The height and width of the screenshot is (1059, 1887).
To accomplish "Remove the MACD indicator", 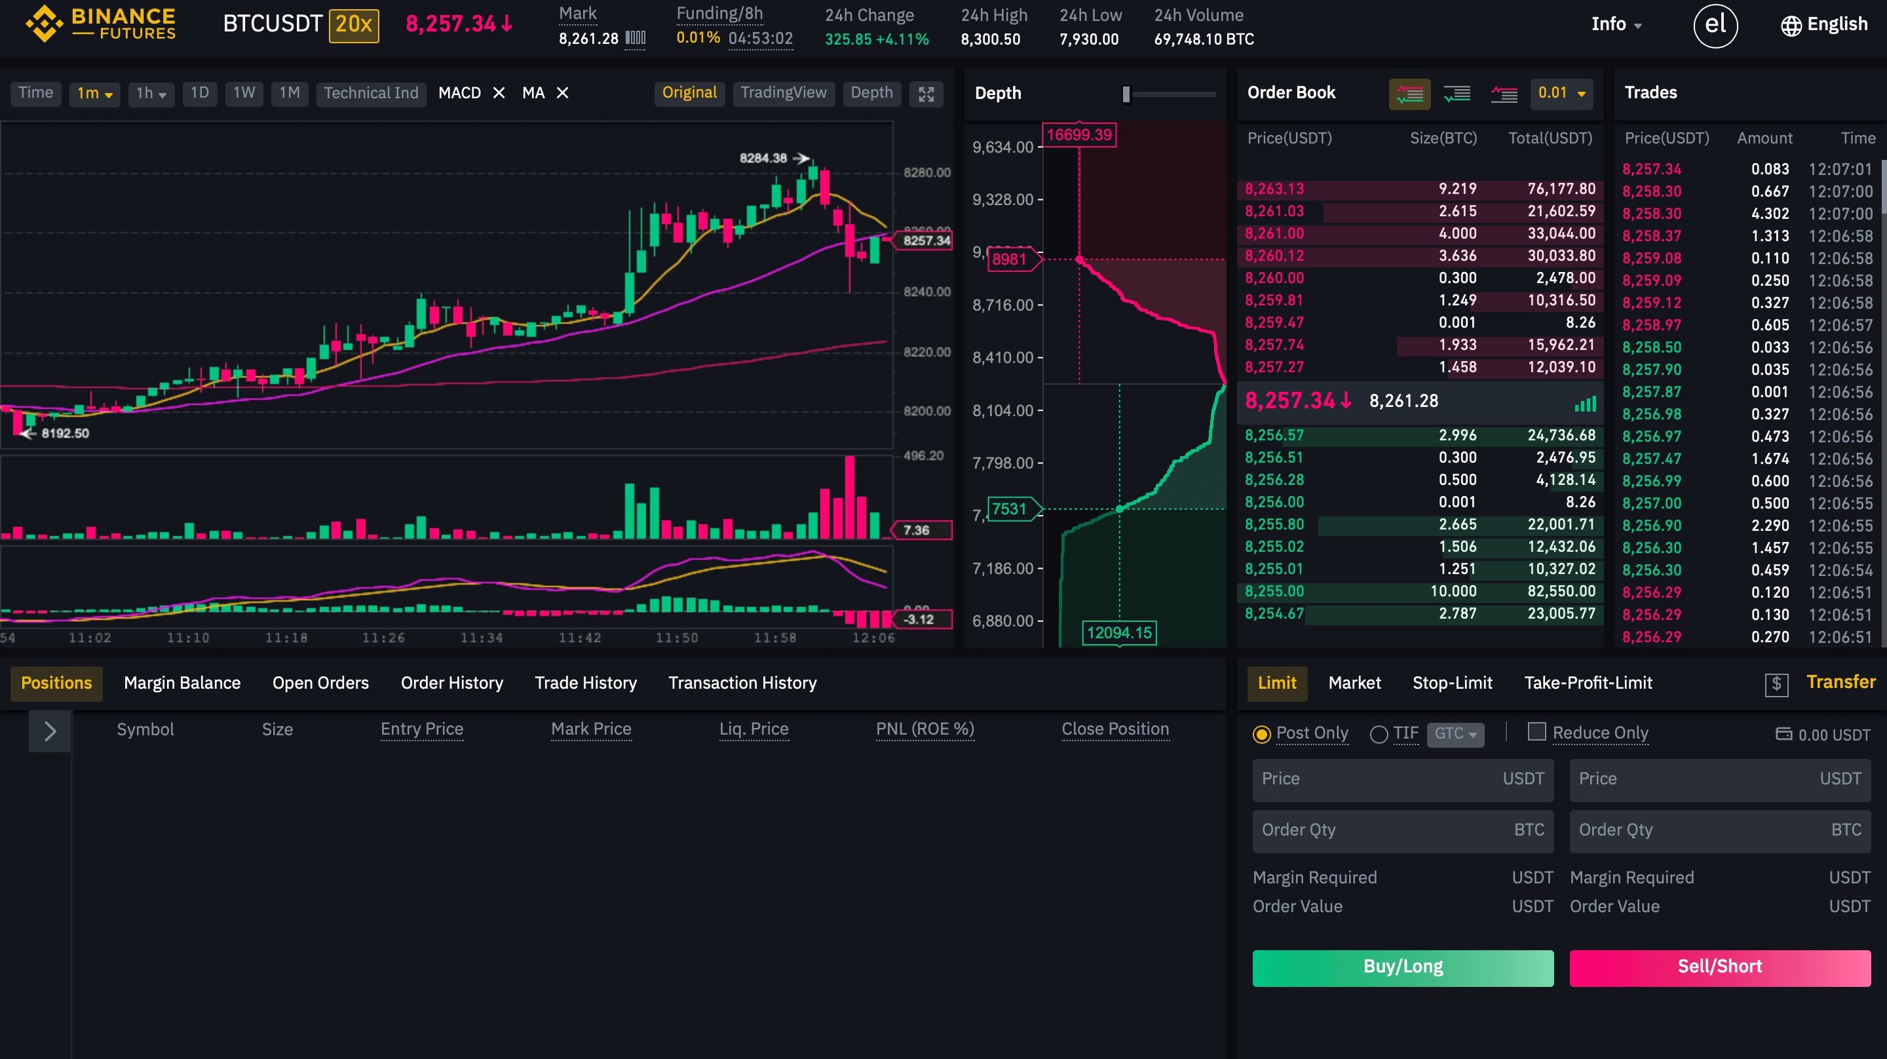I will [499, 93].
